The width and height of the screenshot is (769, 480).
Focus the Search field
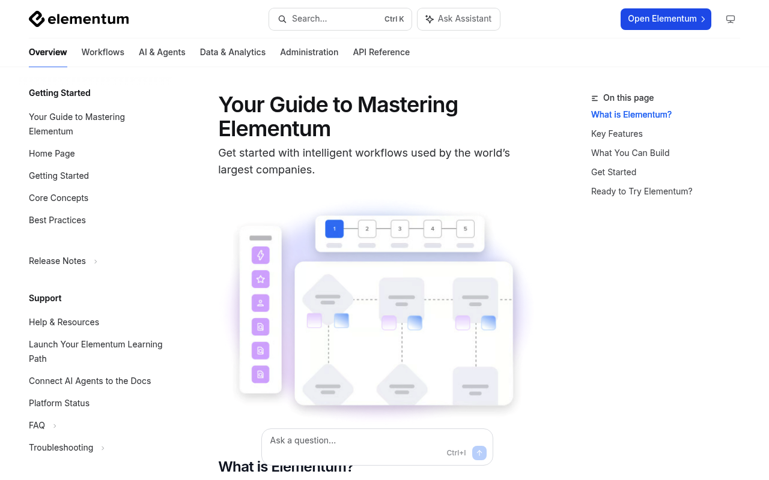click(x=340, y=19)
